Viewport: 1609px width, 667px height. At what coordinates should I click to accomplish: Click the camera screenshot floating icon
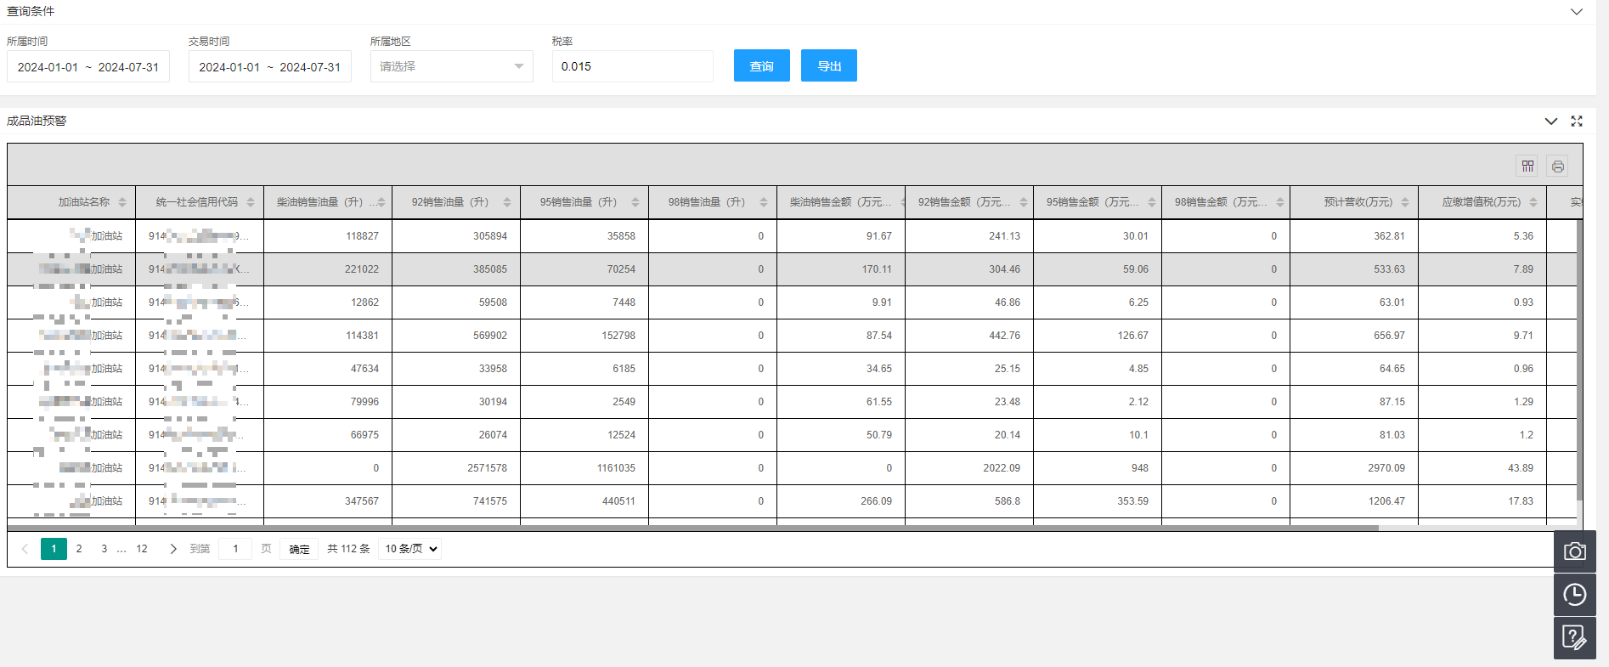[x=1574, y=552]
